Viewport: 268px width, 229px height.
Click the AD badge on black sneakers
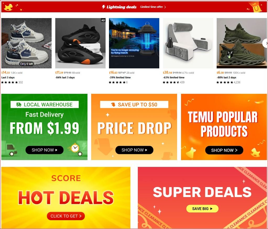(x=103, y=20)
